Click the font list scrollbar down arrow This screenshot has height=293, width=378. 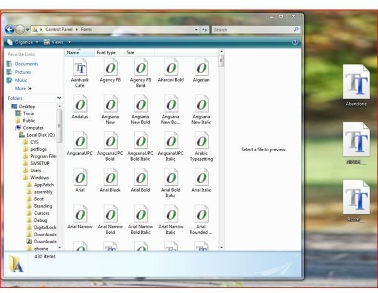(221, 248)
